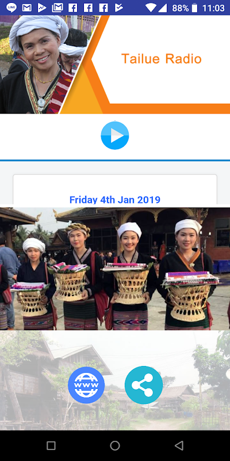Viewport: 230px width, 461px height.
Task: Tap the first Gmail notification icon
Action: point(26,7)
